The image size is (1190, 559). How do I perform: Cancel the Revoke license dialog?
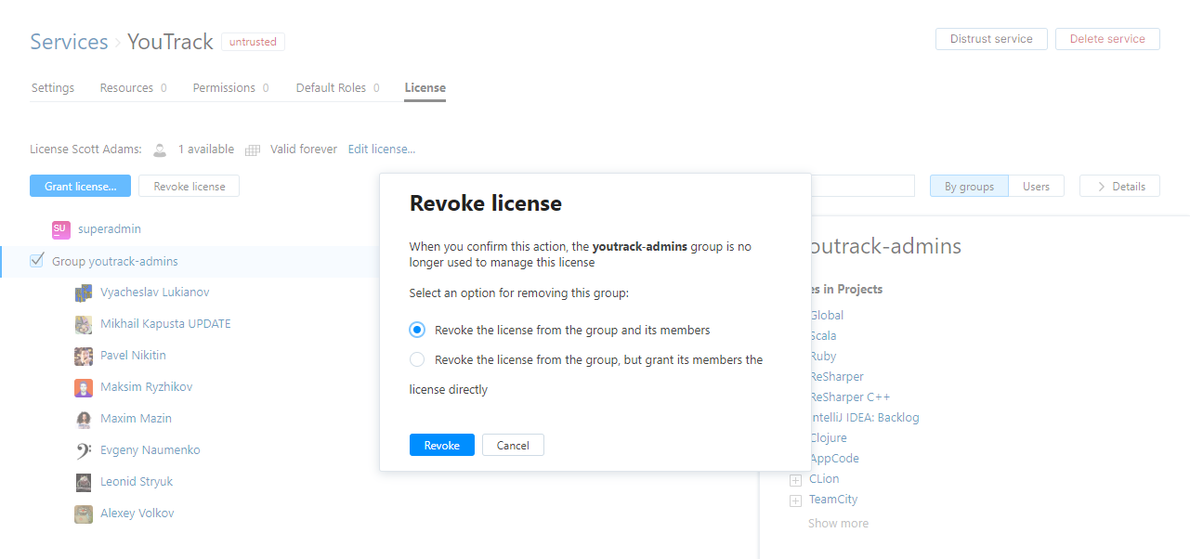coord(513,445)
